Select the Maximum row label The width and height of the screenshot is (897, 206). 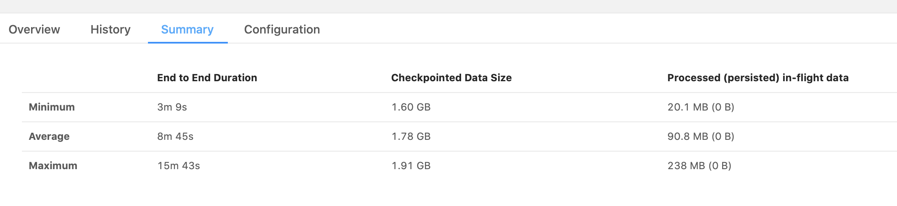53,166
